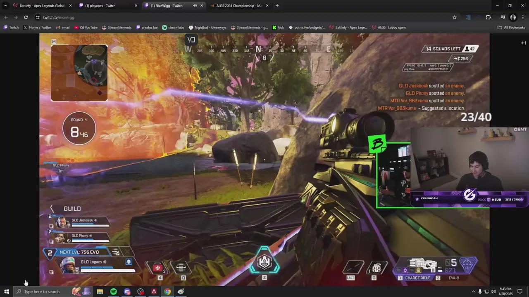Open the purple circular app in taskbar
The height and width of the screenshot is (297, 529).
tap(127, 292)
